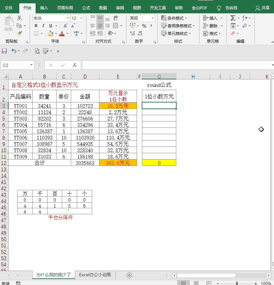274x285 pixels.
Task: Click Merge and Center icon
Action: pyautogui.click(x=115, y=26)
